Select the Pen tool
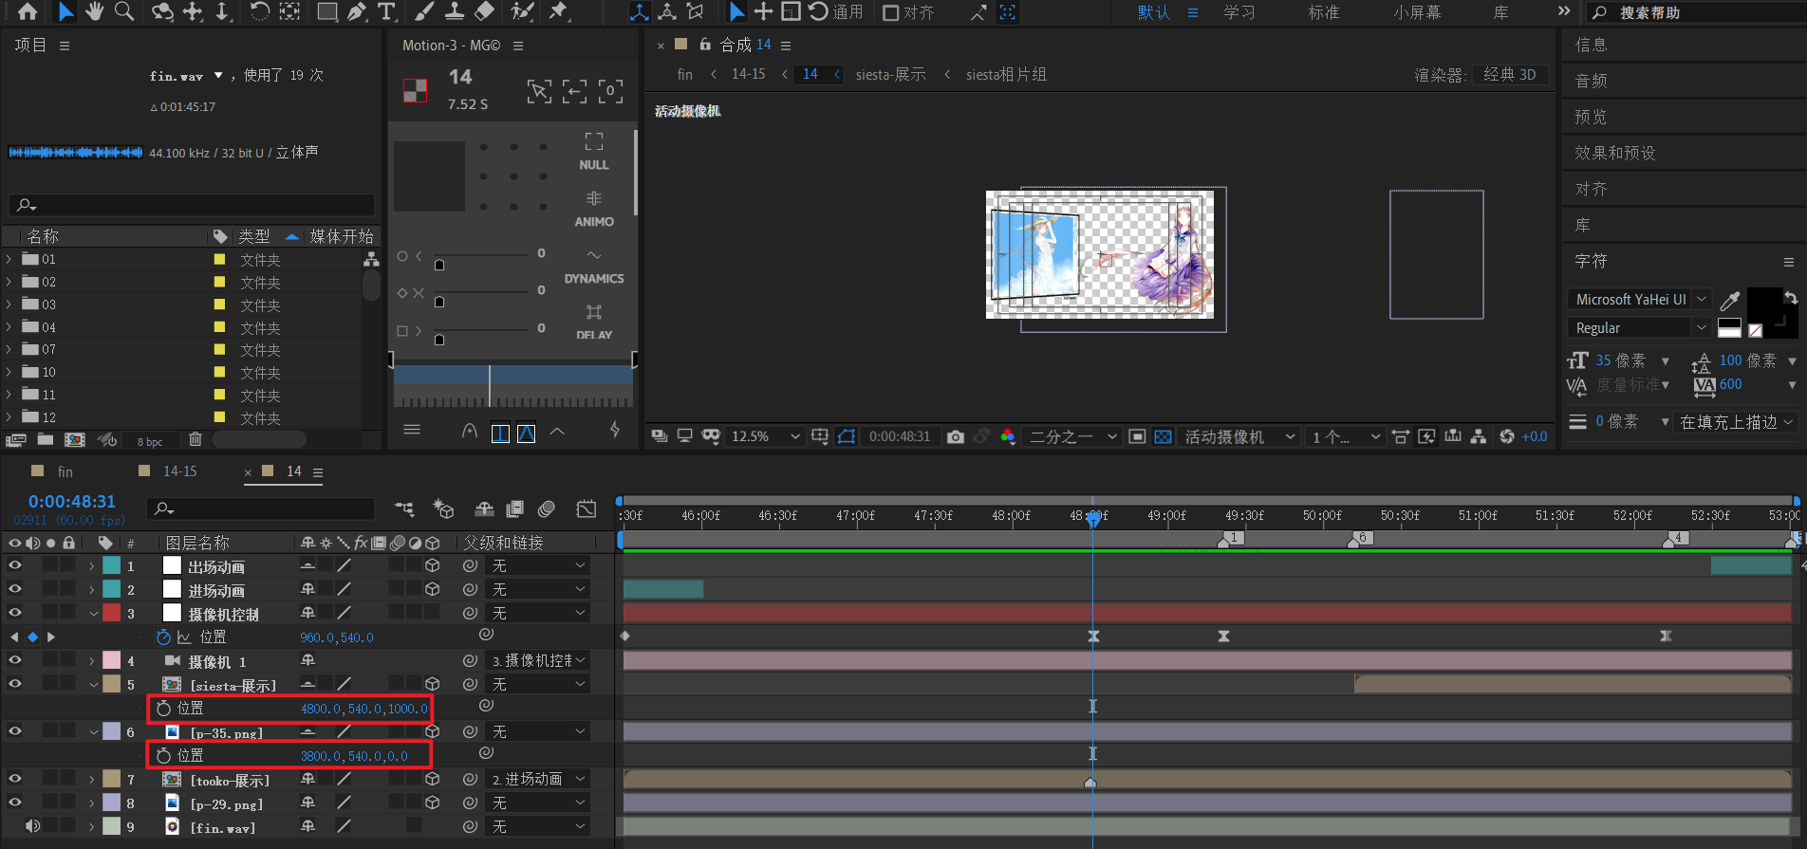Screen dimensions: 1807x849 [357, 11]
